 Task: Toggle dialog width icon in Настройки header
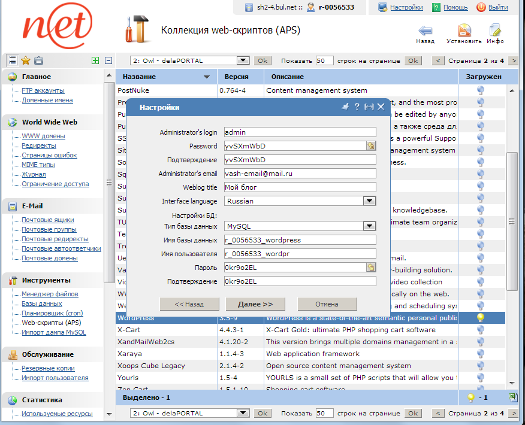click(369, 107)
